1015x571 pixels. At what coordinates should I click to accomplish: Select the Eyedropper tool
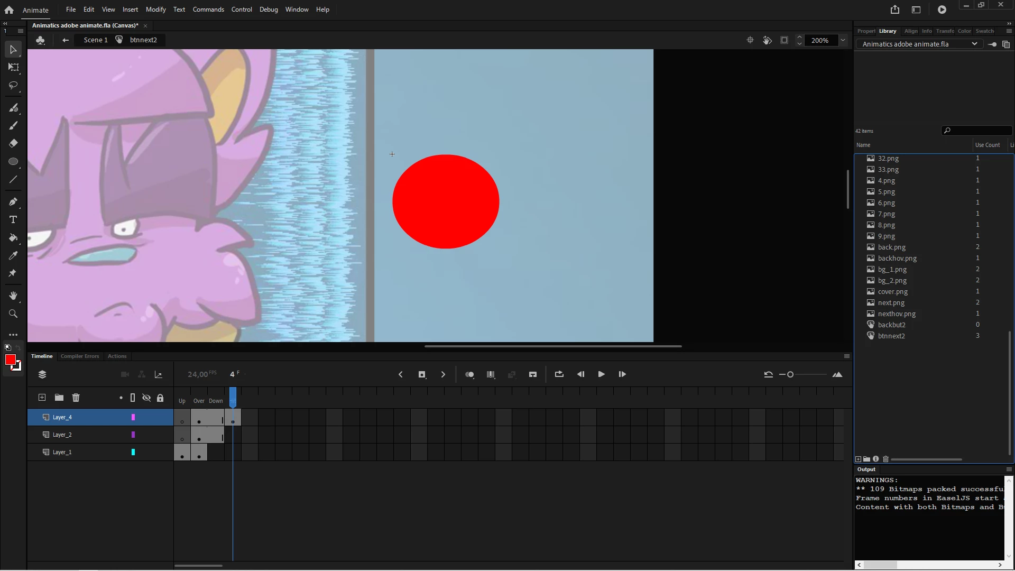13,255
